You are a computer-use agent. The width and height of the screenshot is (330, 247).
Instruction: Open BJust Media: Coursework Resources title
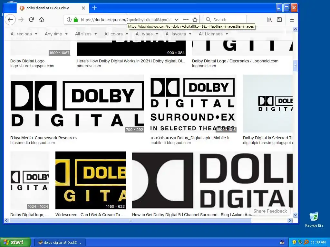tap(44, 138)
